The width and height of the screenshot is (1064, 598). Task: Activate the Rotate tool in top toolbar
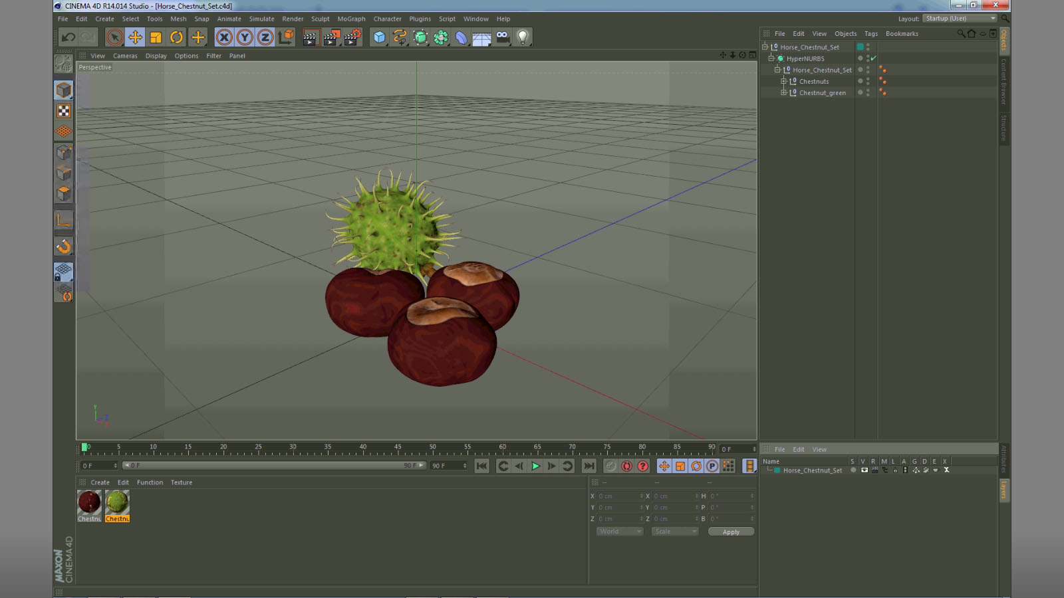(x=176, y=37)
